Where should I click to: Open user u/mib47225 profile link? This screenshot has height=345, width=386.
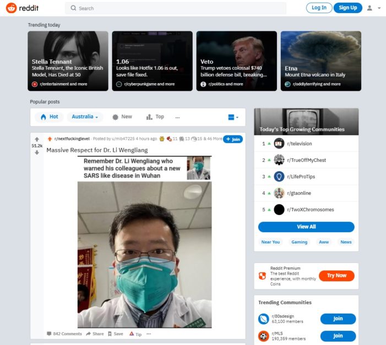click(x=123, y=139)
